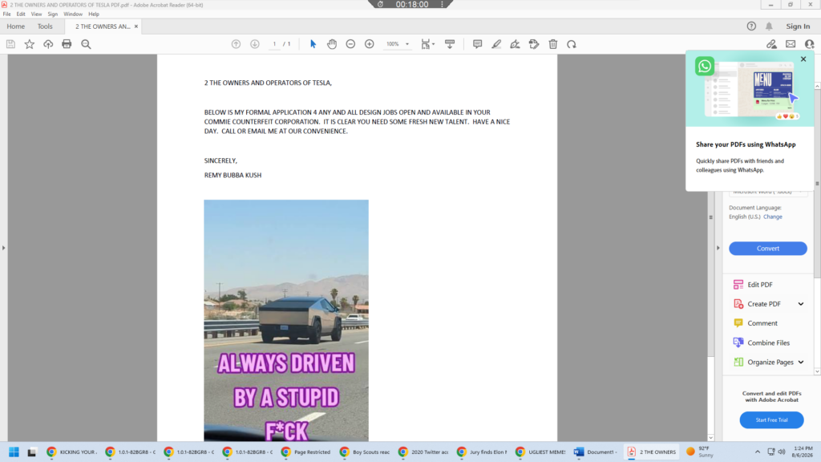Show hidden system tray icons chevron
This screenshot has width=821, height=462.
(x=757, y=452)
